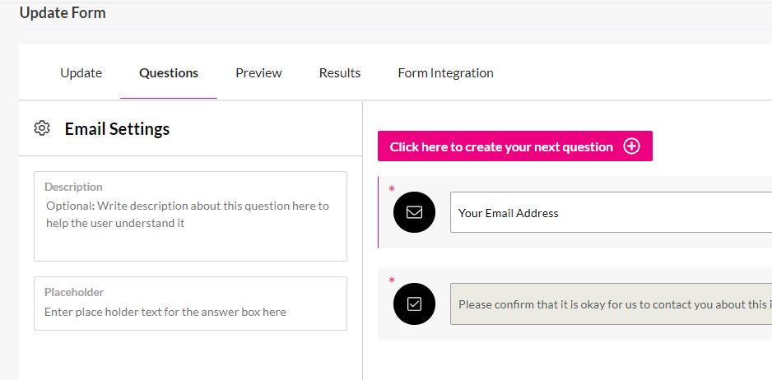Image resolution: width=772 pixels, height=380 pixels.
Task: Click the Email Settings heading
Action: (117, 129)
